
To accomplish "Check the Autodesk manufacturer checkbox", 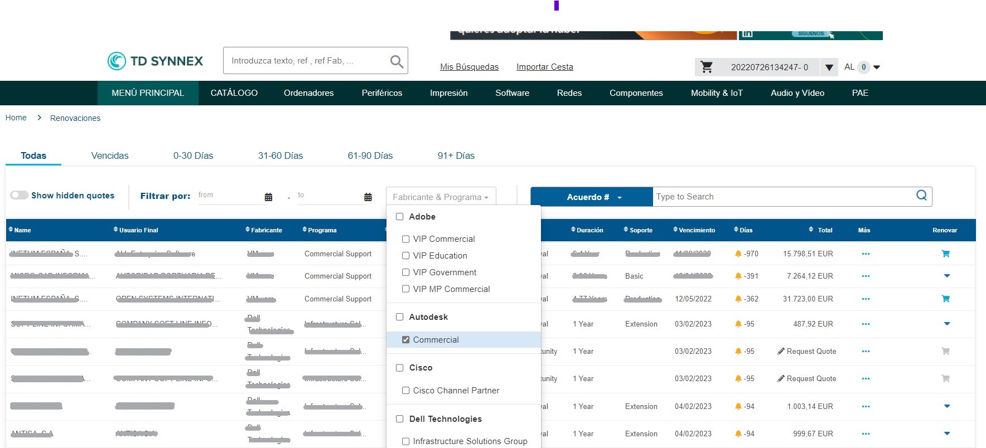I will click(x=399, y=317).
